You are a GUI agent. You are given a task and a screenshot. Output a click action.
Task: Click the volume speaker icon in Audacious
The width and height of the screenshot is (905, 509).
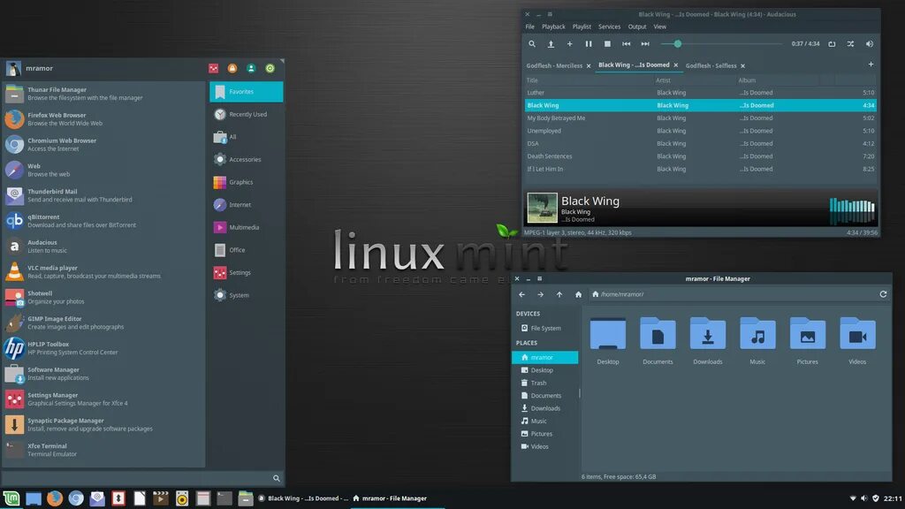(869, 44)
